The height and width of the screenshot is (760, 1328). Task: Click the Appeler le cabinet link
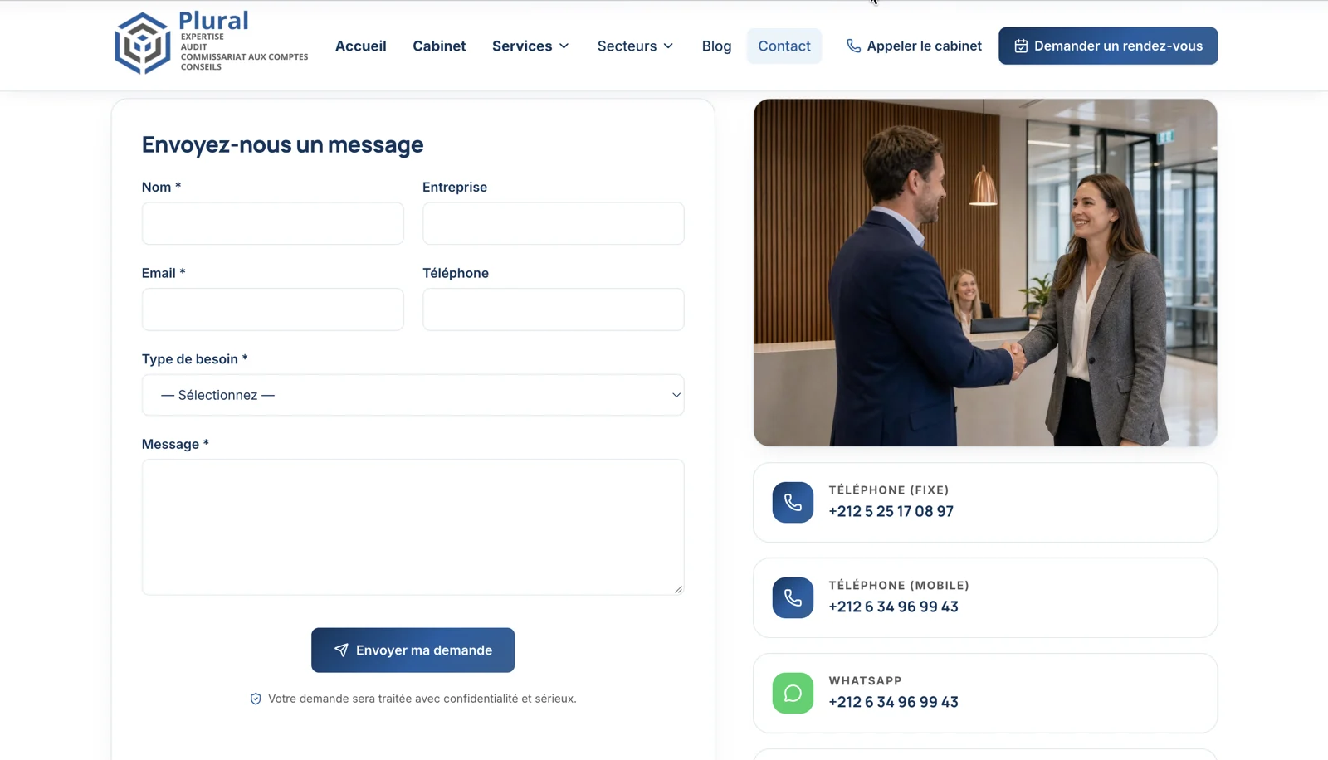click(x=914, y=46)
